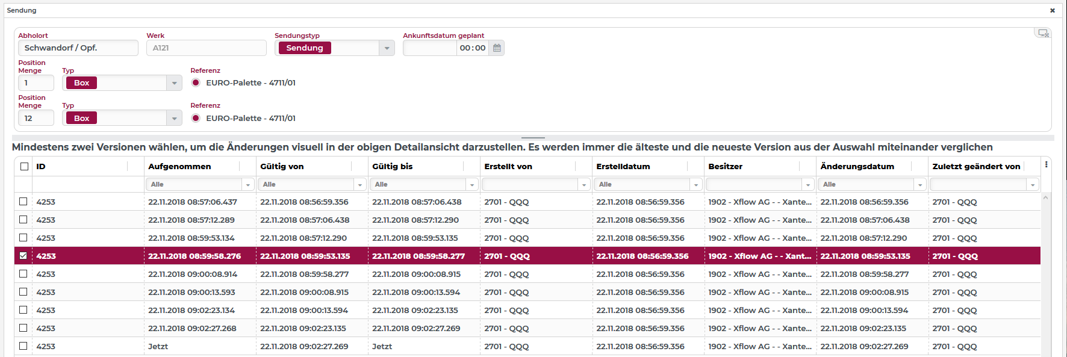The height and width of the screenshot is (357, 1067).
Task: Uncheck the highlighted row with Aufgenommen 08:59:58.276
Action: tap(23, 256)
